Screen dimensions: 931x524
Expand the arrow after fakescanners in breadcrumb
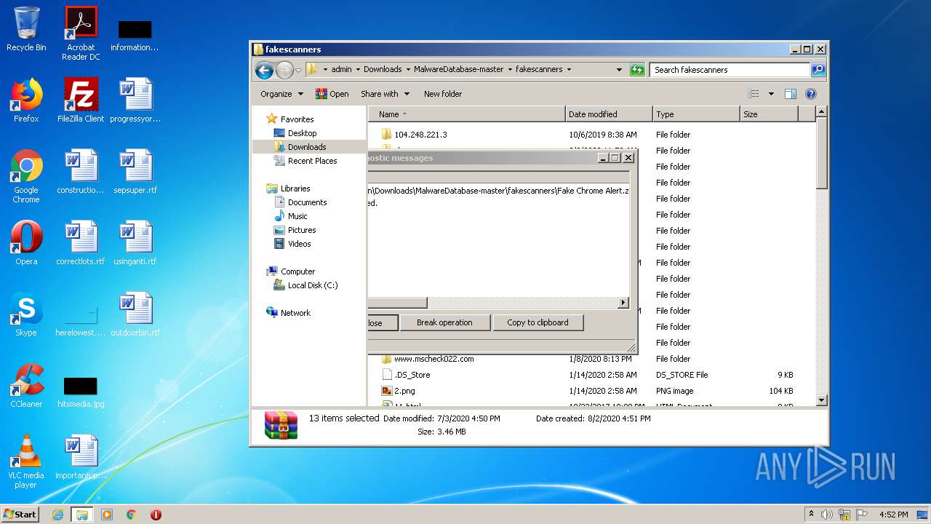point(569,70)
